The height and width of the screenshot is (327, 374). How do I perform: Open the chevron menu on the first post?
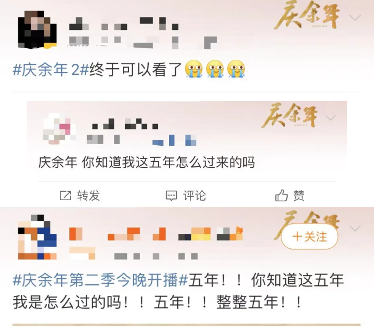(355, 18)
